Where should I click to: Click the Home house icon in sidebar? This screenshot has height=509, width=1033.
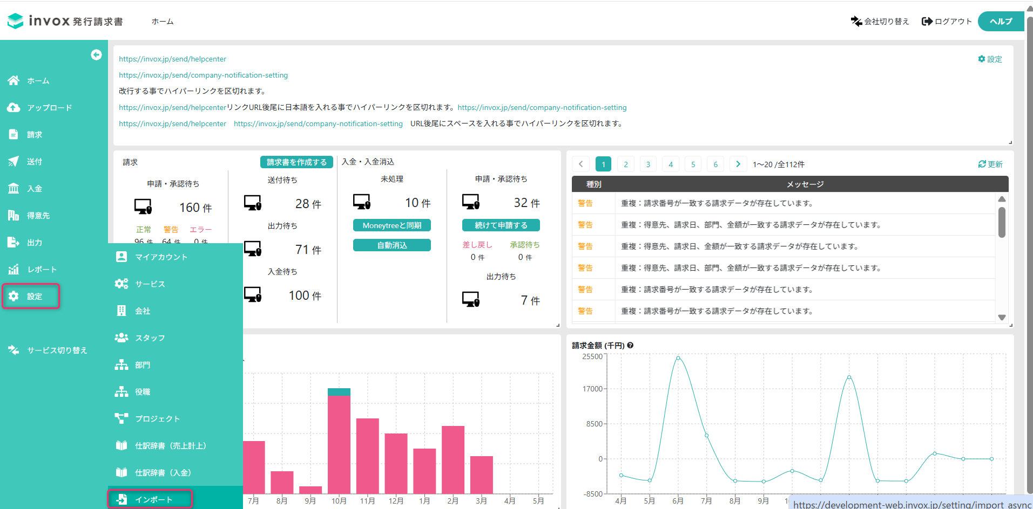pyautogui.click(x=13, y=80)
